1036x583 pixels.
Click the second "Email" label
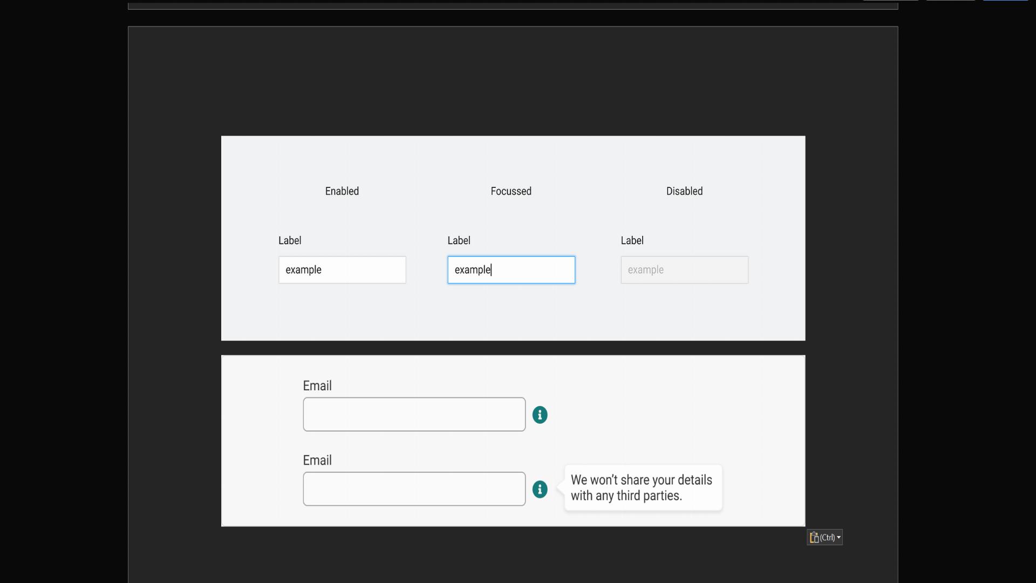tap(317, 460)
